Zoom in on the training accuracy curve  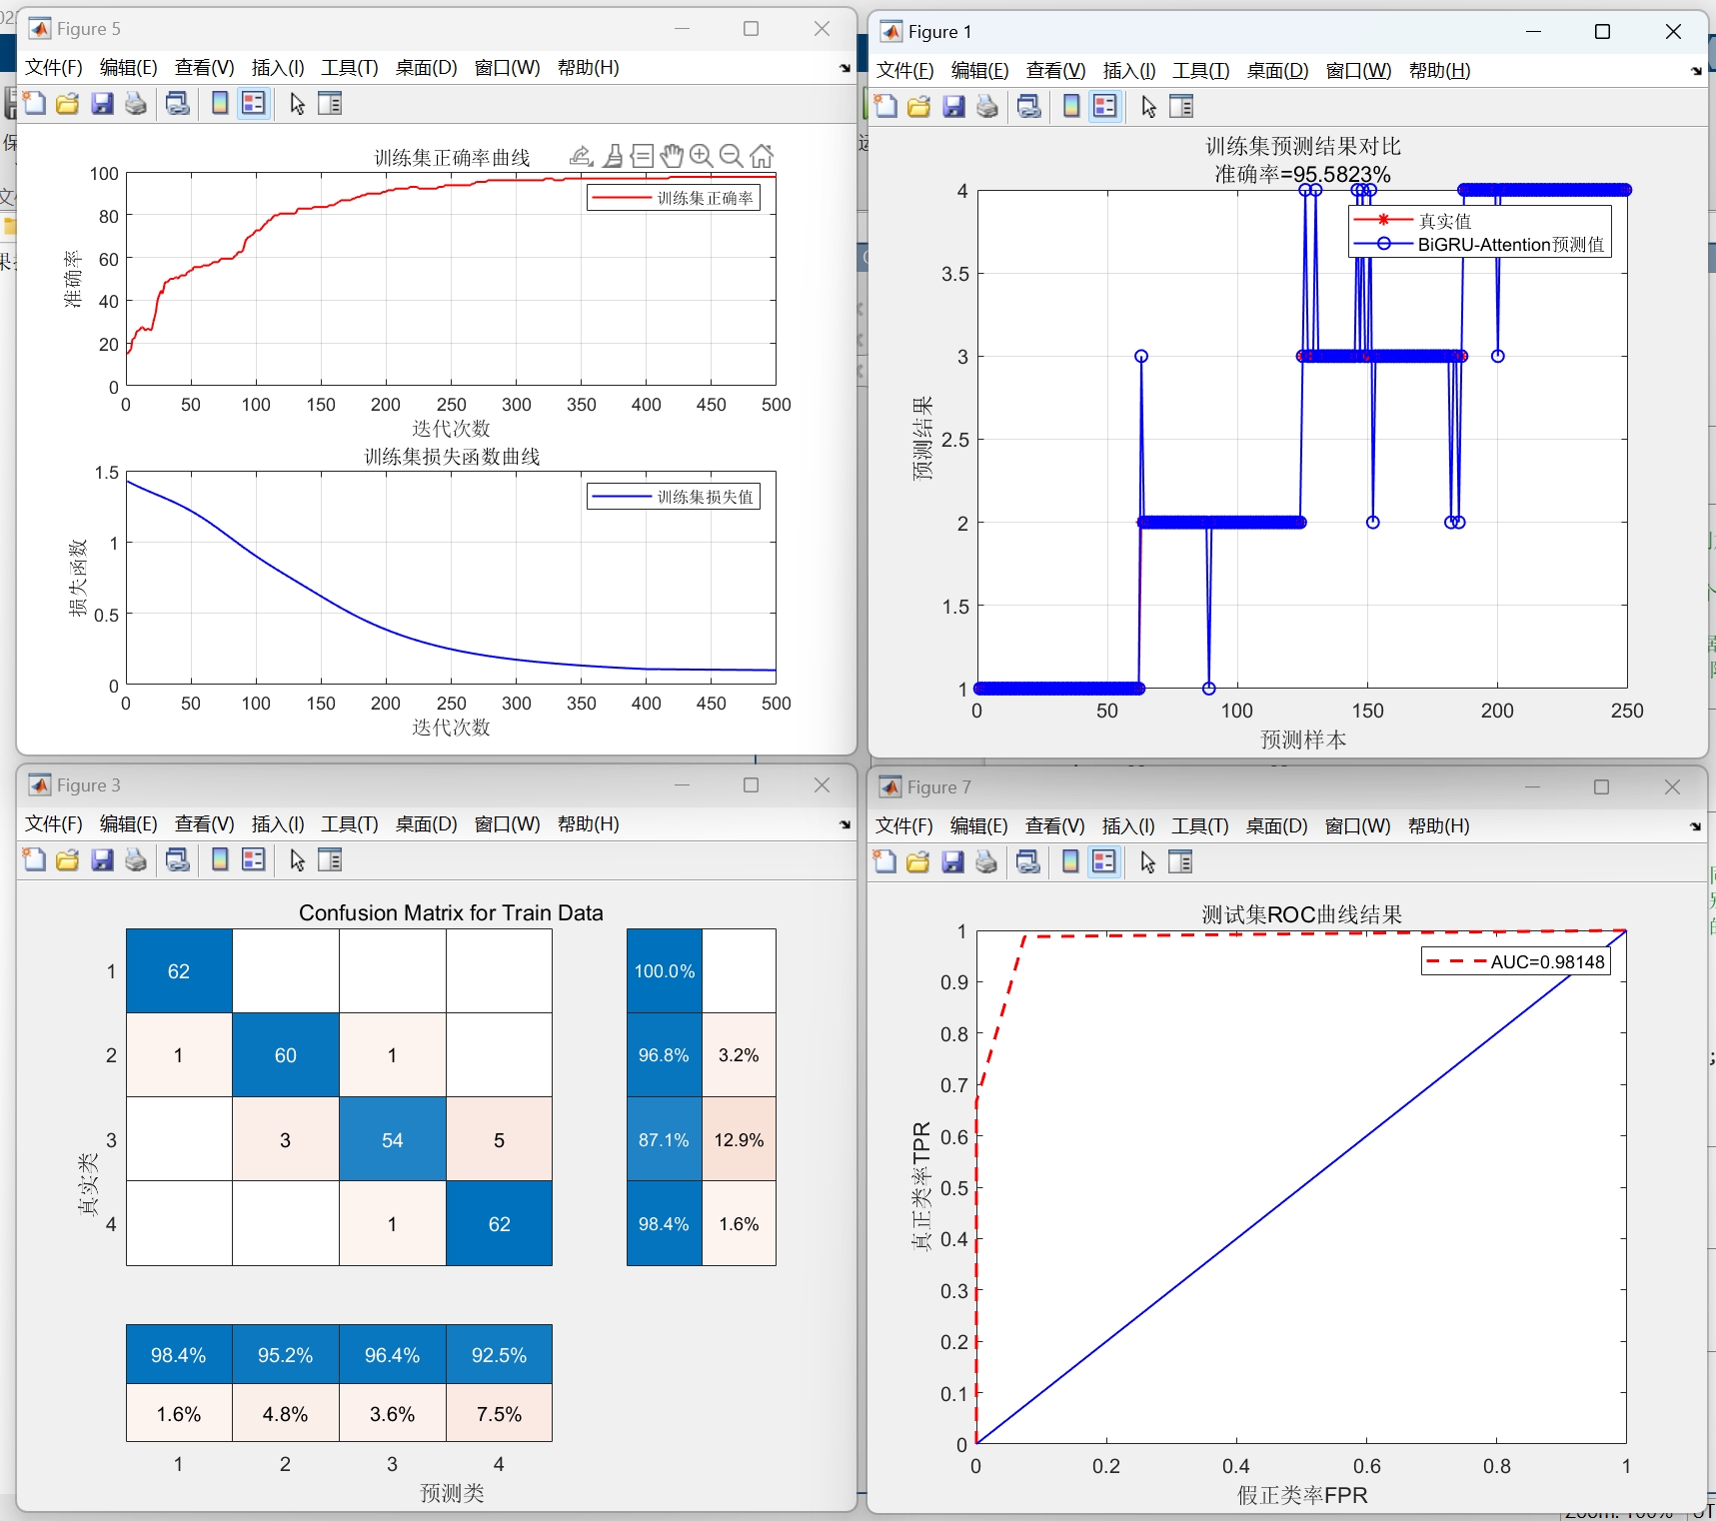701,156
